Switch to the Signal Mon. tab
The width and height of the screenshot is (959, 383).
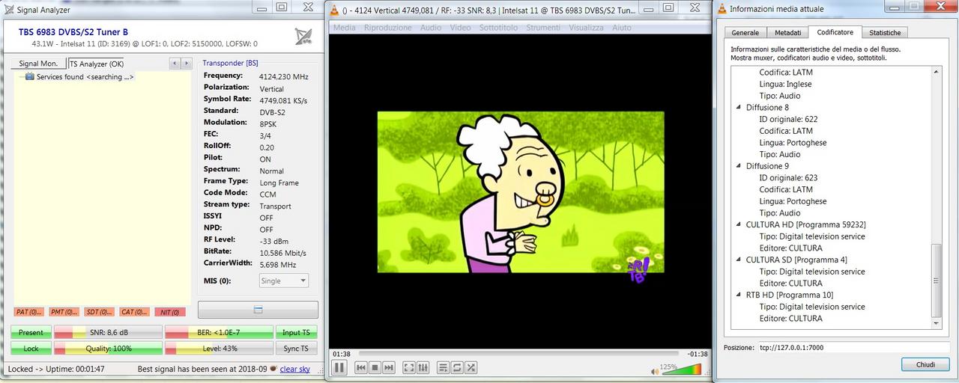pos(38,64)
